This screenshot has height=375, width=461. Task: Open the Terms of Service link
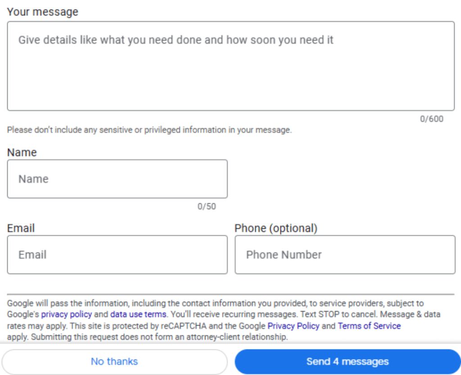pyautogui.click(x=369, y=326)
